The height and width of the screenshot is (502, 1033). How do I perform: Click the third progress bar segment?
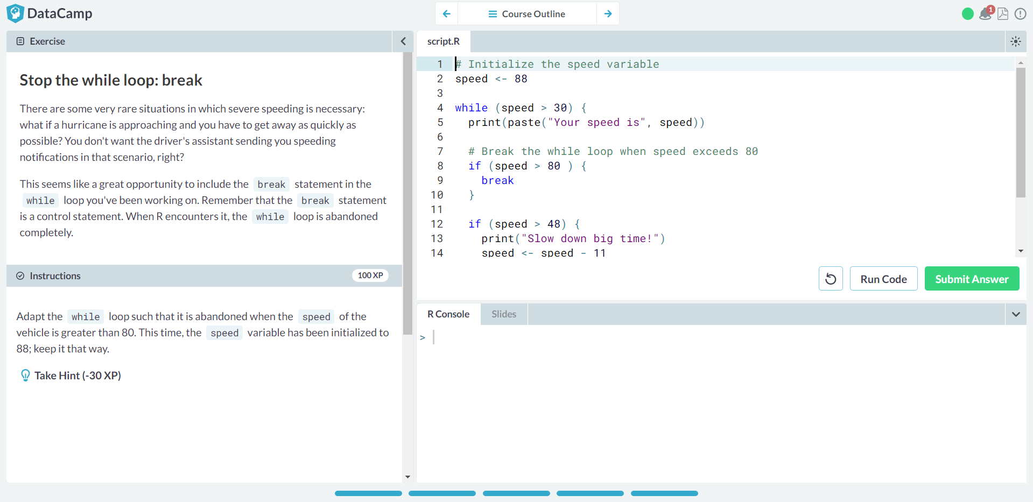point(516,493)
